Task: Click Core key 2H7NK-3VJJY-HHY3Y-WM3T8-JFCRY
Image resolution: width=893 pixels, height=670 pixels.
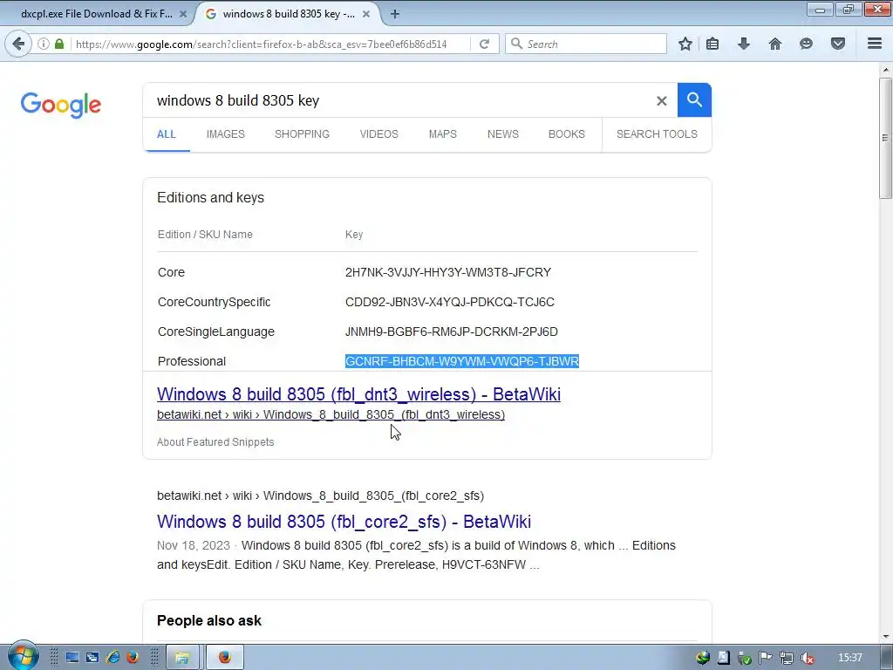Action: pos(448,272)
